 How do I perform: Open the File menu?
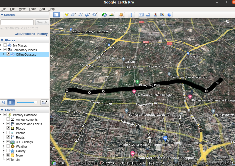coord(4,9)
